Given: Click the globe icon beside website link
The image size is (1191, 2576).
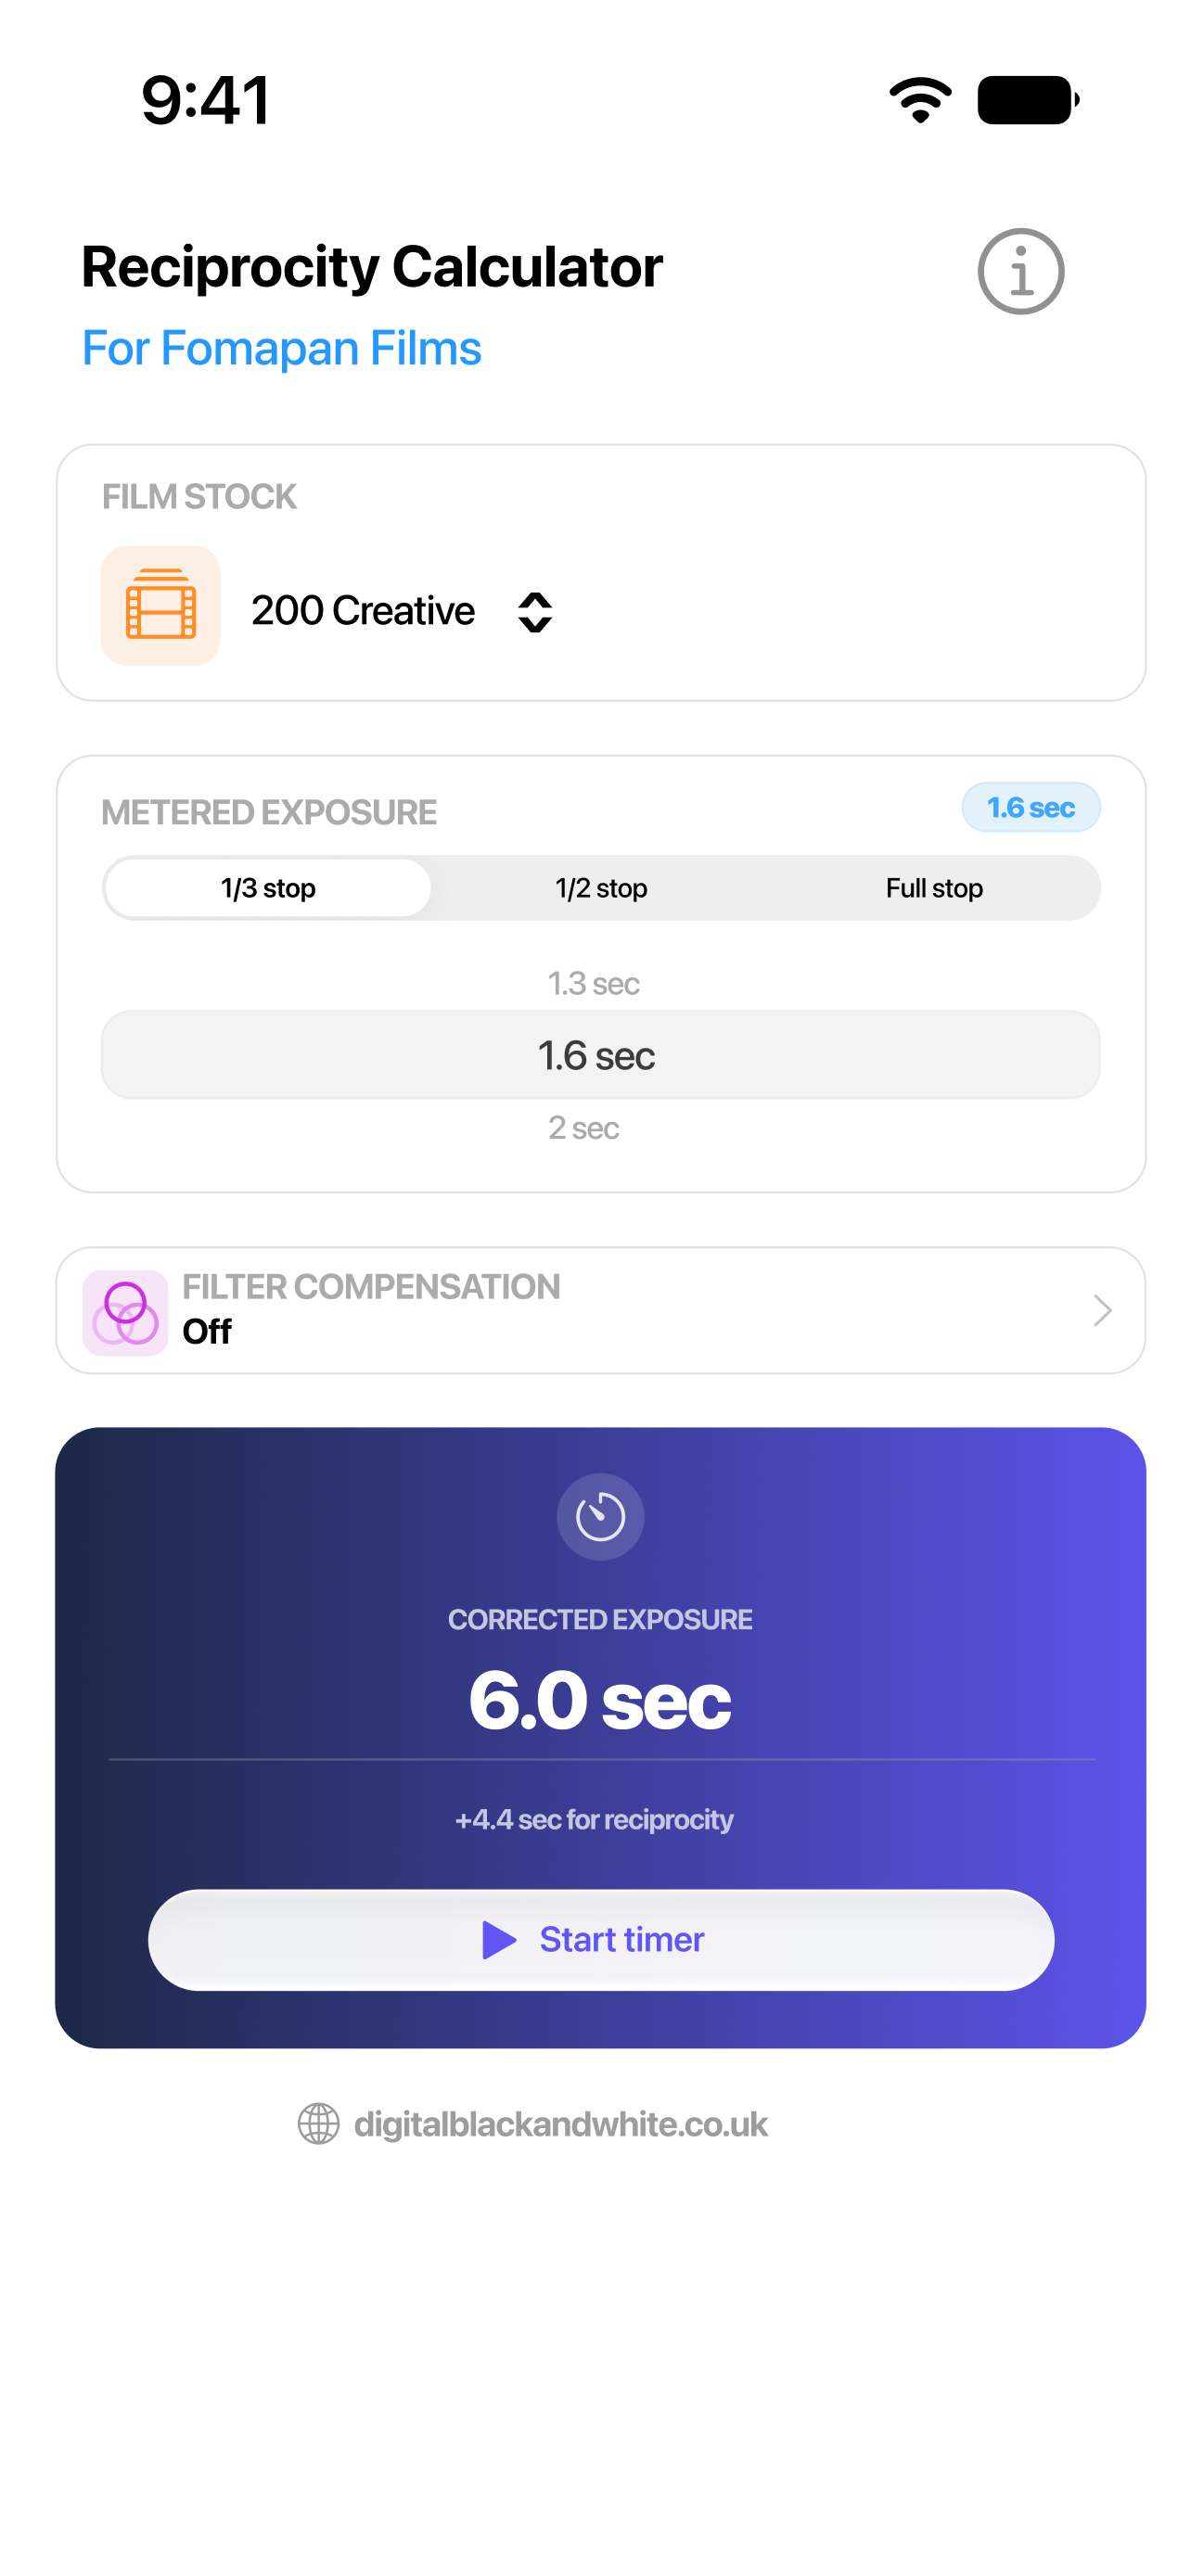Looking at the screenshot, I should [x=318, y=2123].
